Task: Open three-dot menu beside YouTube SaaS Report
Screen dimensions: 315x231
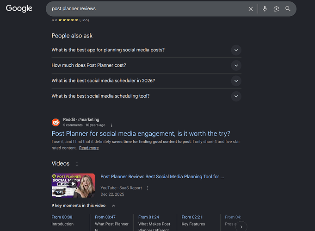Action: coord(148,188)
